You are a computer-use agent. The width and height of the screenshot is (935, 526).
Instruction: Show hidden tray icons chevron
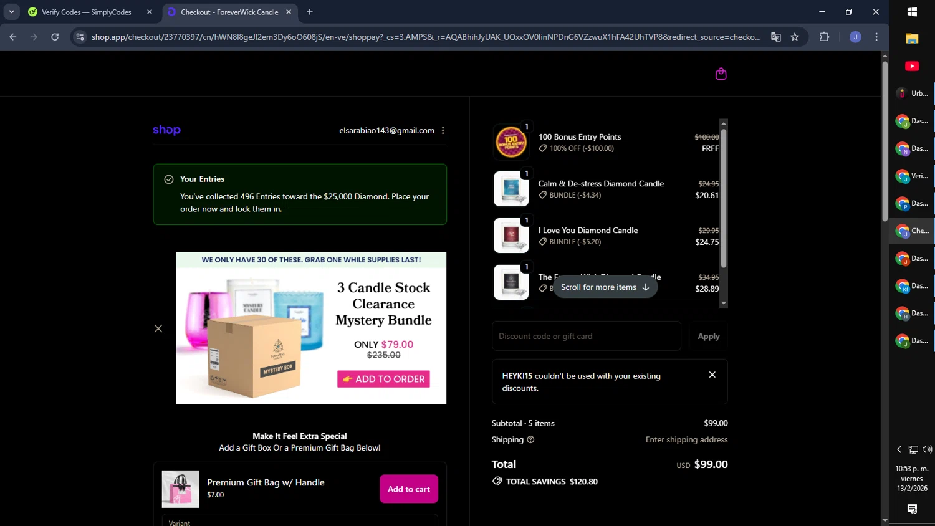(899, 449)
